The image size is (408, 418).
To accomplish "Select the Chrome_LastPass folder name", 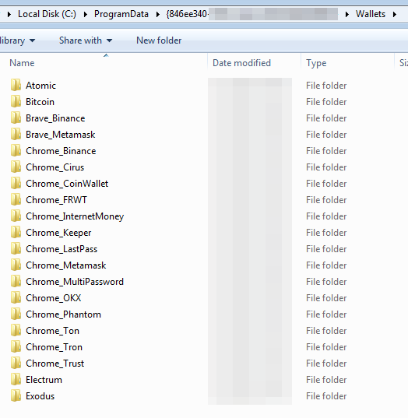I will (62, 249).
